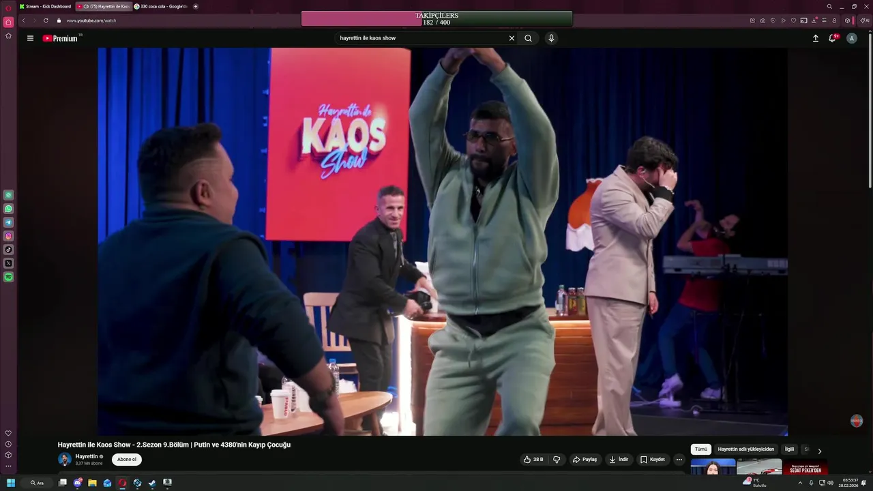
Task: Click the address bar URL
Action: pos(91,20)
